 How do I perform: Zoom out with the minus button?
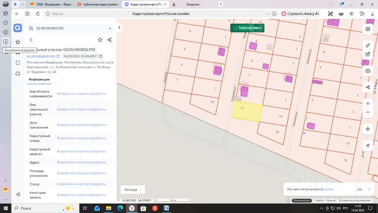click(367, 112)
